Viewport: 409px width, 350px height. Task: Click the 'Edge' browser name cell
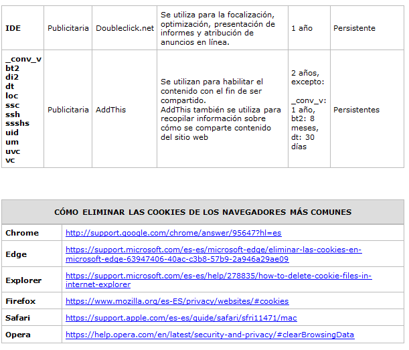(x=16, y=254)
